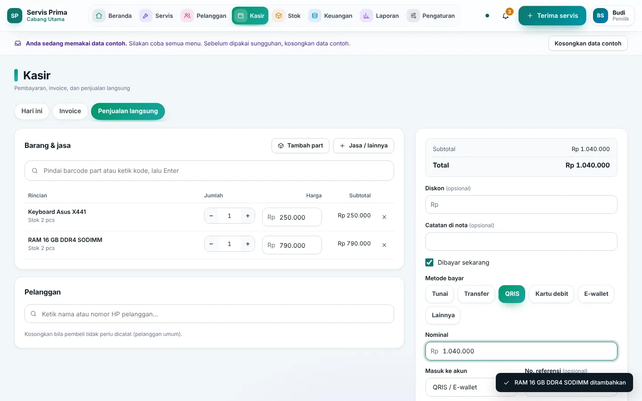Image resolution: width=642 pixels, height=401 pixels.
Task: Select QRIS payment method
Action: coord(512,294)
